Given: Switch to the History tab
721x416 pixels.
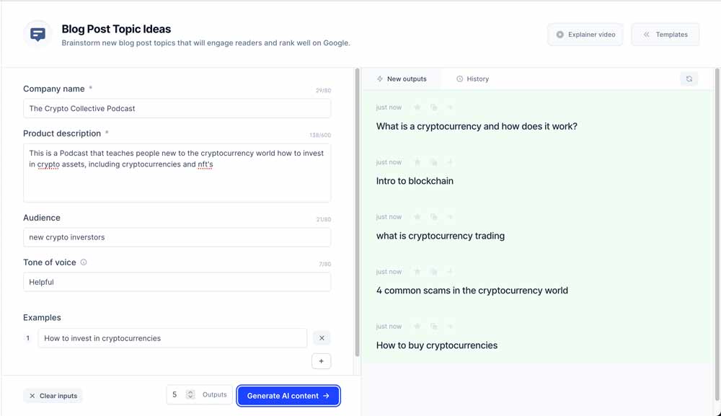Looking at the screenshot, I should 472,79.
